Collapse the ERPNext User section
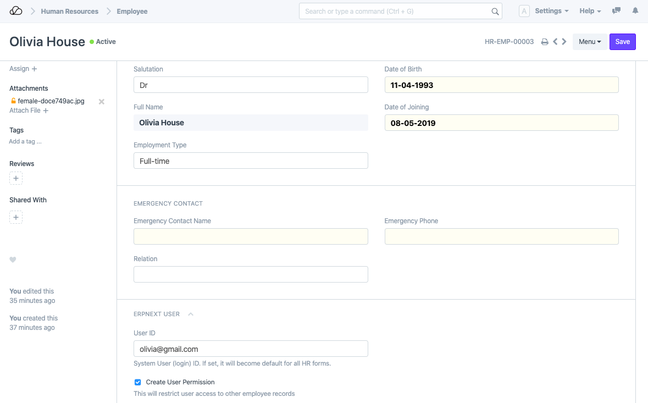Image resolution: width=648 pixels, height=403 pixels. [x=191, y=314]
